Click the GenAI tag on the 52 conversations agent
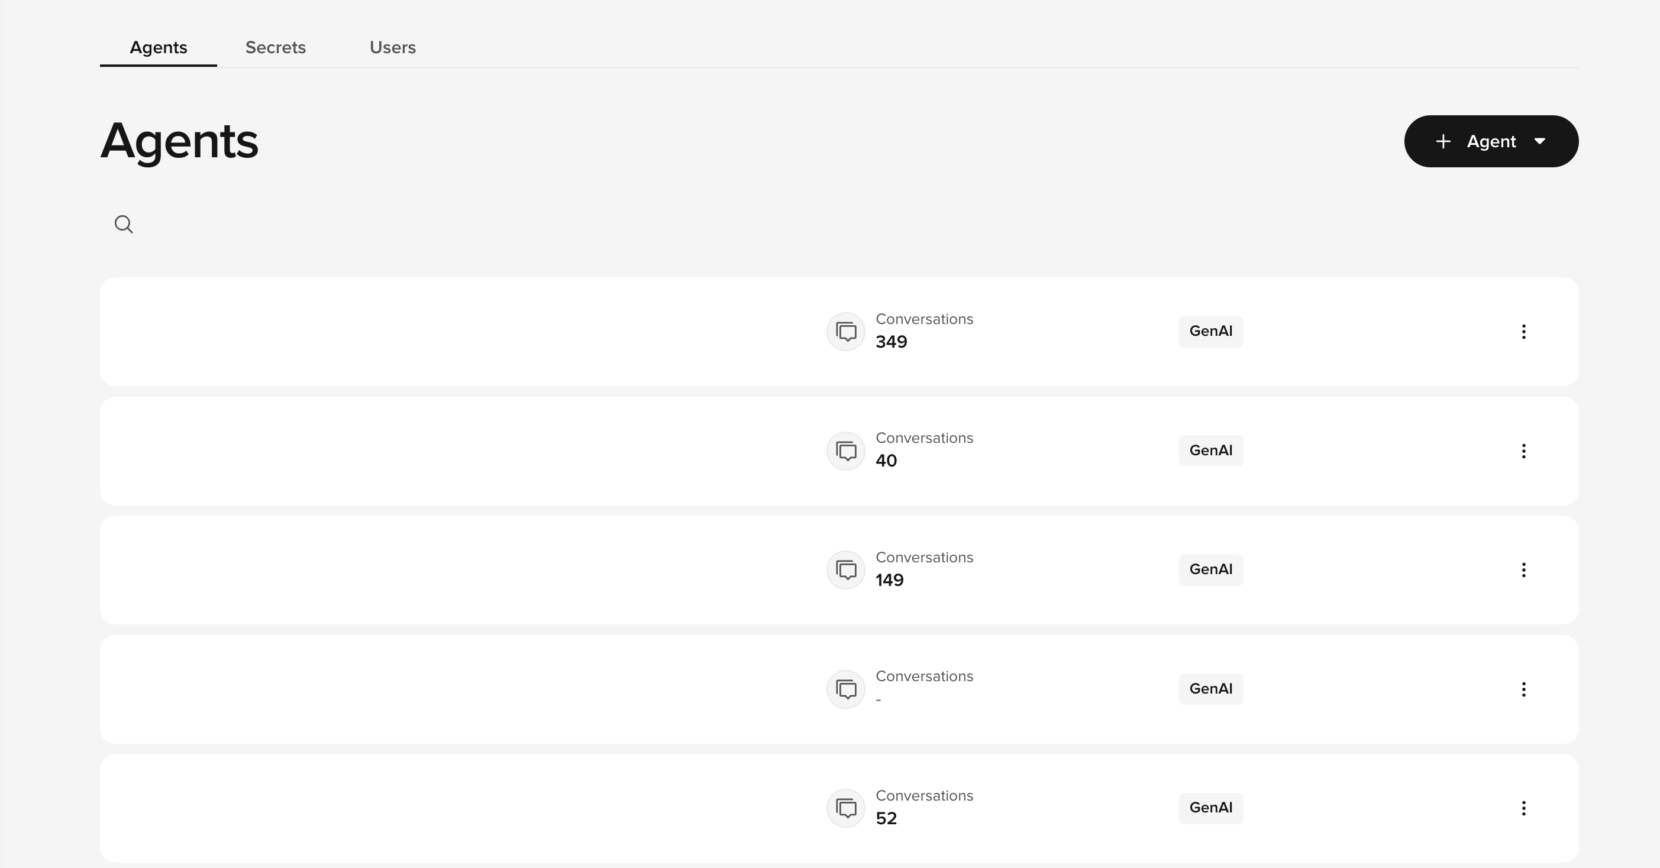The width and height of the screenshot is (1660, 868). click(x=1210, y=808)
